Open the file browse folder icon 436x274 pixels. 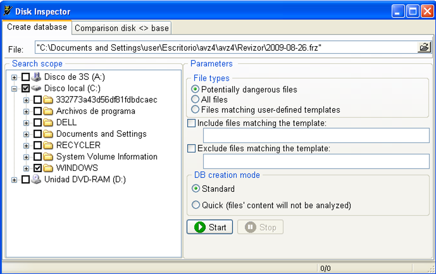[x=424, y=47]
